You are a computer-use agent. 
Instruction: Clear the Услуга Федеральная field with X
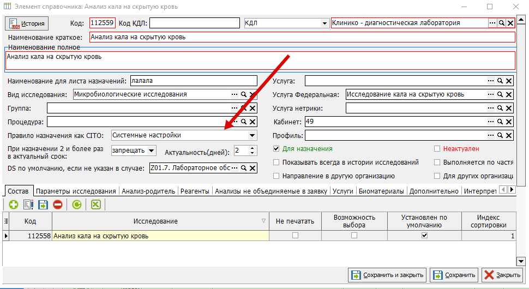pyautogui.click(x=509, y=95)
